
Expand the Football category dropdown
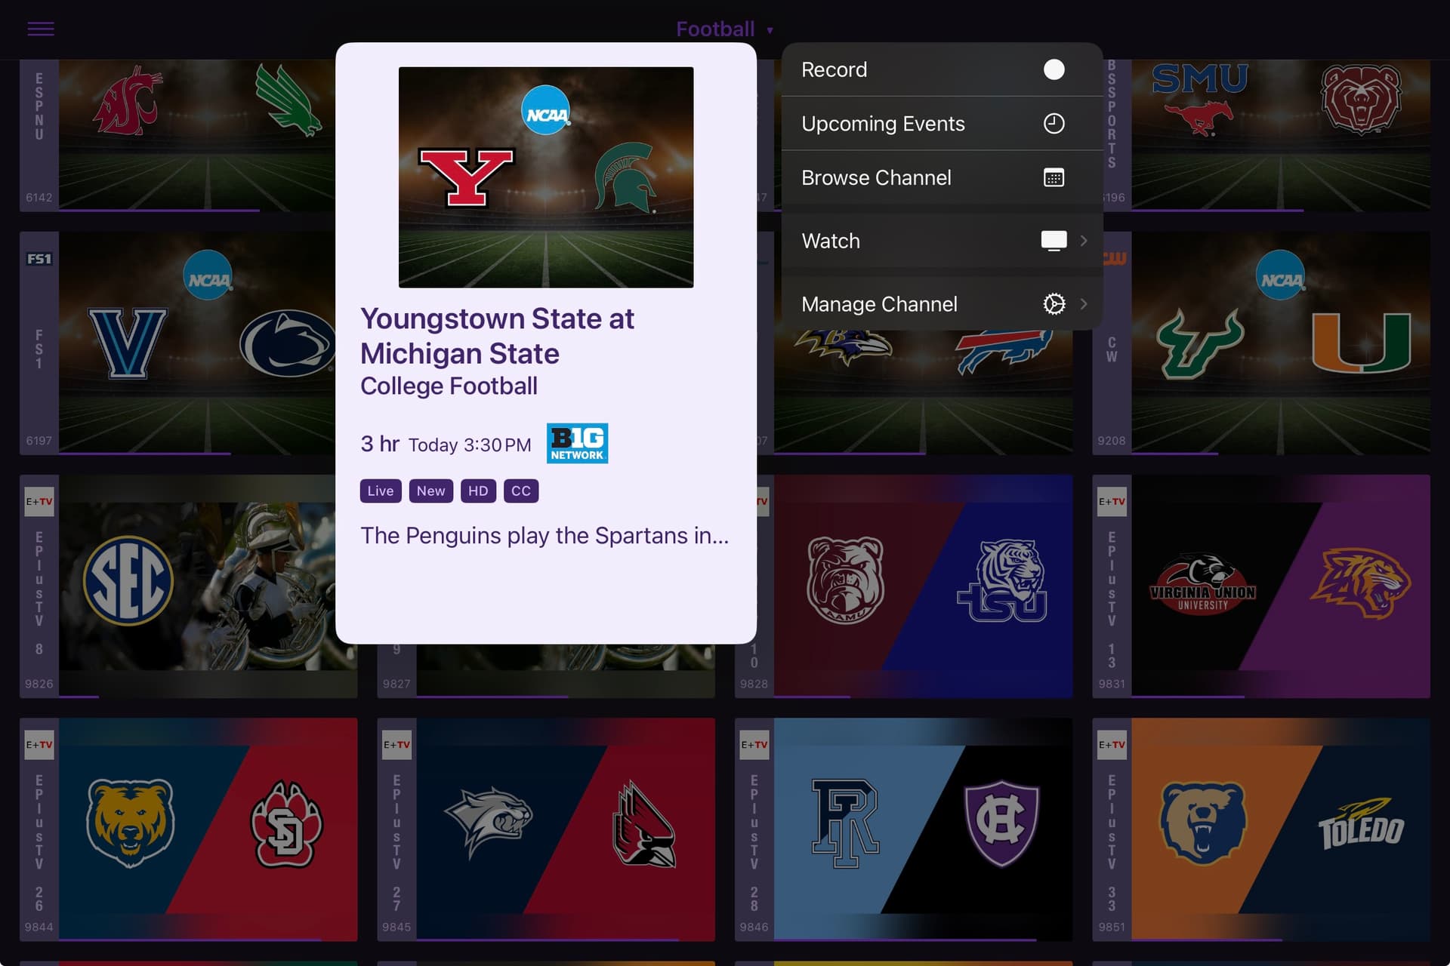724,29
